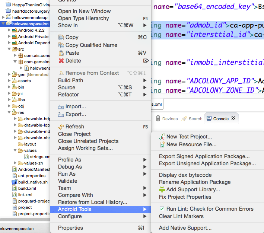The image size is (264, 233).
Task: Collapse the src folder
Action: 9,49
